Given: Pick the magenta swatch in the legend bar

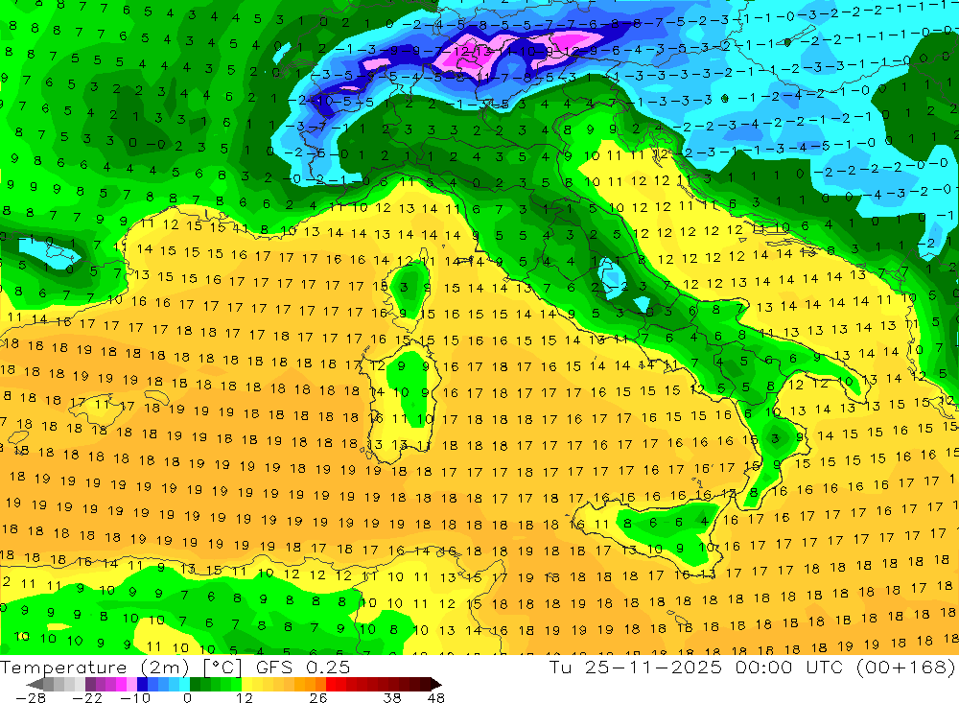Looking at the screenshot, I should click(121, 684).
